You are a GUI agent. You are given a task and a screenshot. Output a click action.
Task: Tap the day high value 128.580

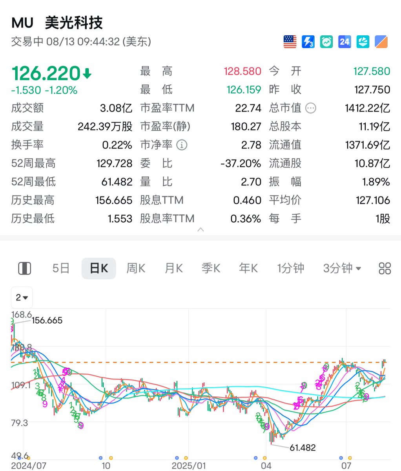tap(242, 71)
